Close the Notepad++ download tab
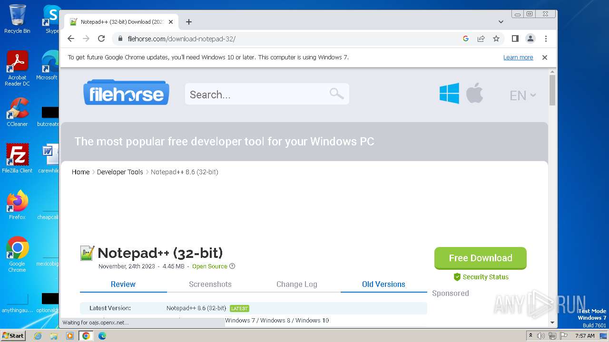609x342 pixels. pyautogui.click(x=171, y=22)
